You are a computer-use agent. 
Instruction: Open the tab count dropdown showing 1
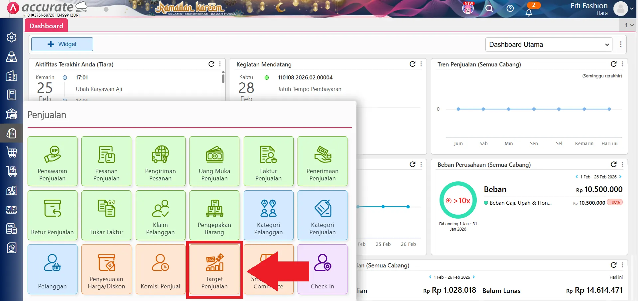click(x=629, y=25)
